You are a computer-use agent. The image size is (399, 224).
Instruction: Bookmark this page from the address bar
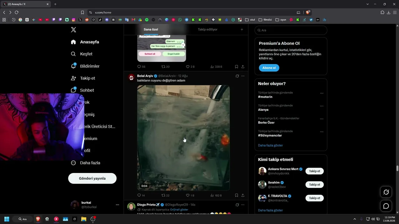(x=82, y=12)
